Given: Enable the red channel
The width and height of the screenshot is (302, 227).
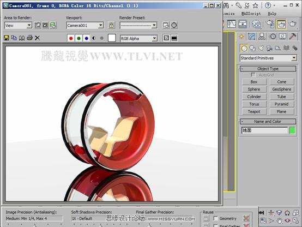Looking at the screenshot, I should [x=71, y=38].
